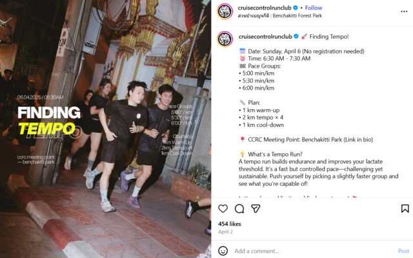View the 454 likes list

[x=230, y=224]
